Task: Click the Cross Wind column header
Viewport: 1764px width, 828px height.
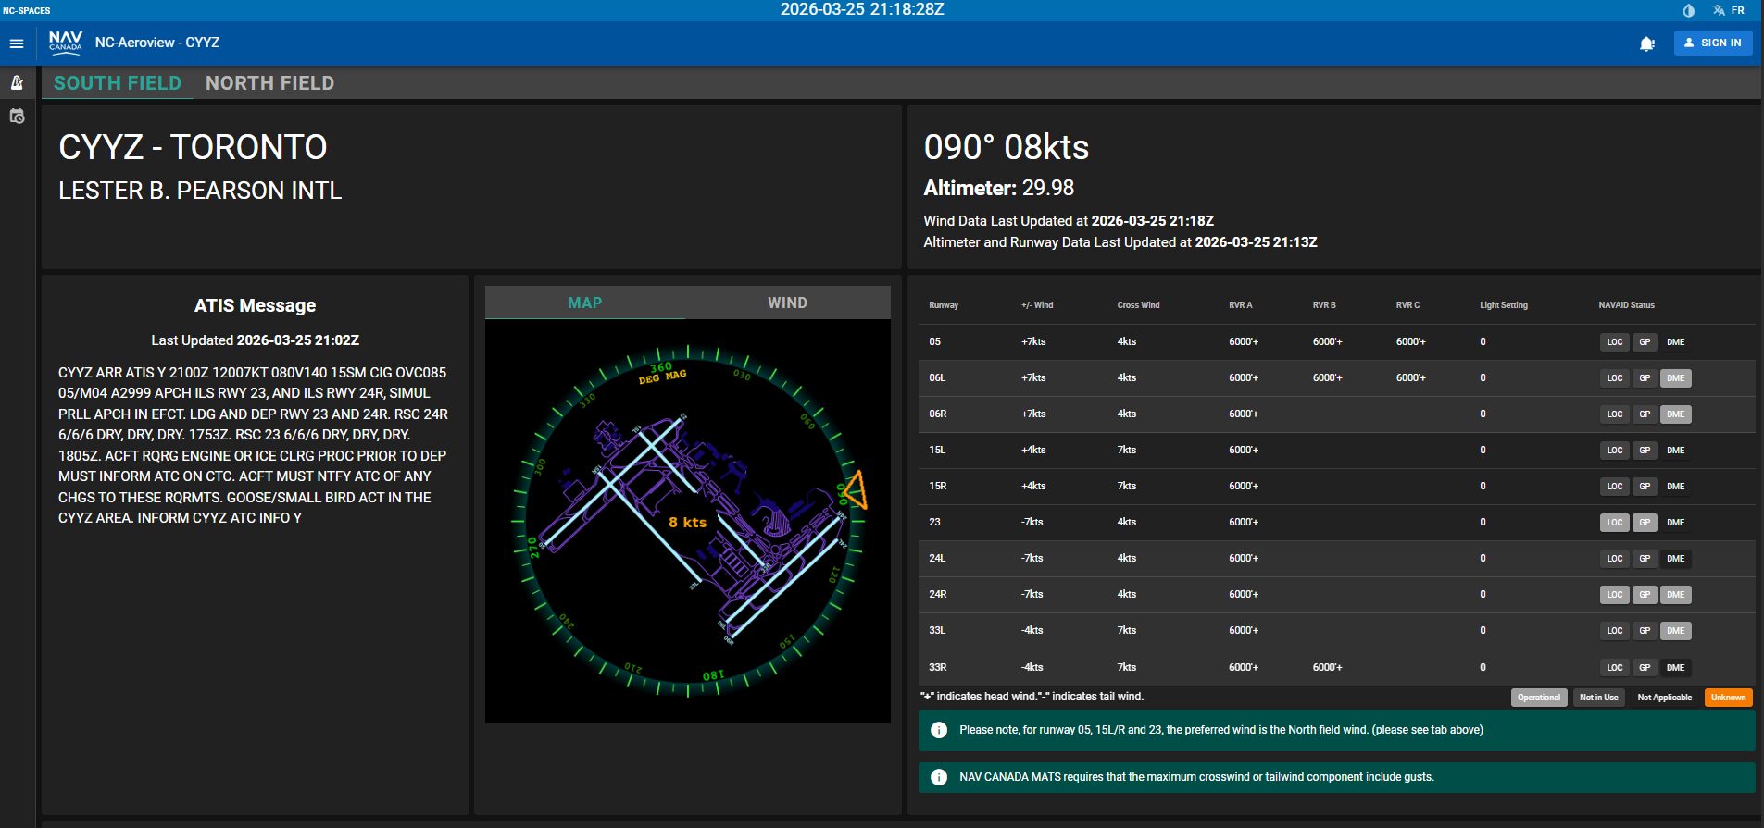Action: pos(1138,305)
